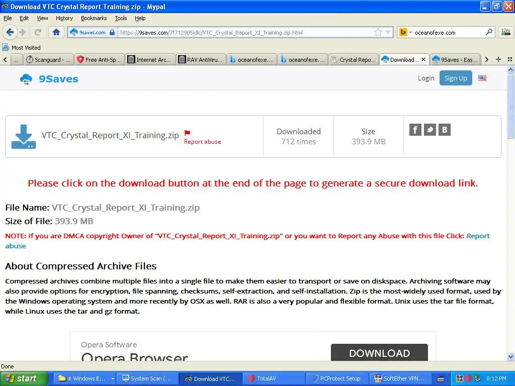Screen dimensions: 515x386
Task: Click the page scrollbar up arrow
Action: point(510,69)
